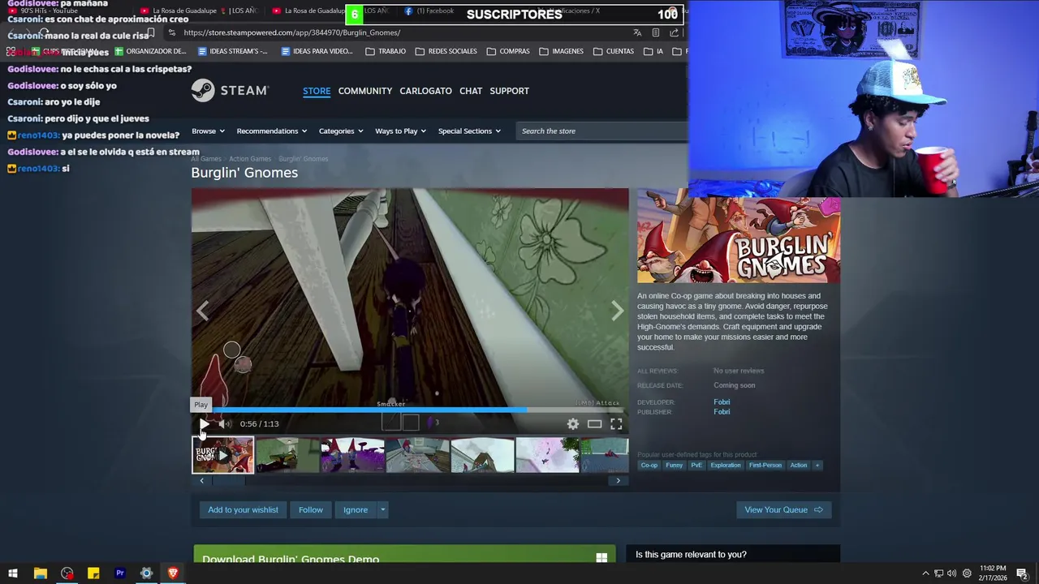
Task: Click the translate page icon in address bar
Action: [x=637, y=32]
